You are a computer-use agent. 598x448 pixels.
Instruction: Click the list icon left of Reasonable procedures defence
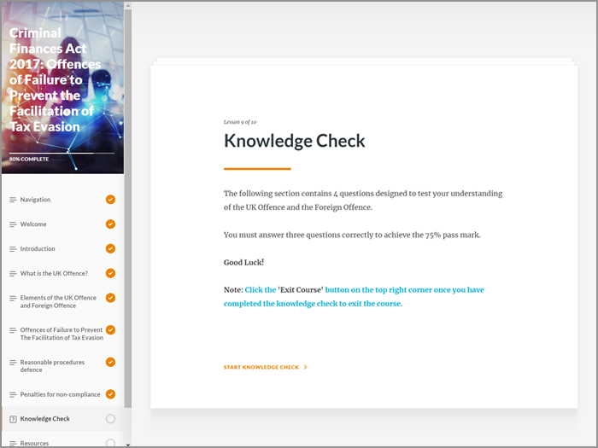pyautogui.click(x=13, y=367)
